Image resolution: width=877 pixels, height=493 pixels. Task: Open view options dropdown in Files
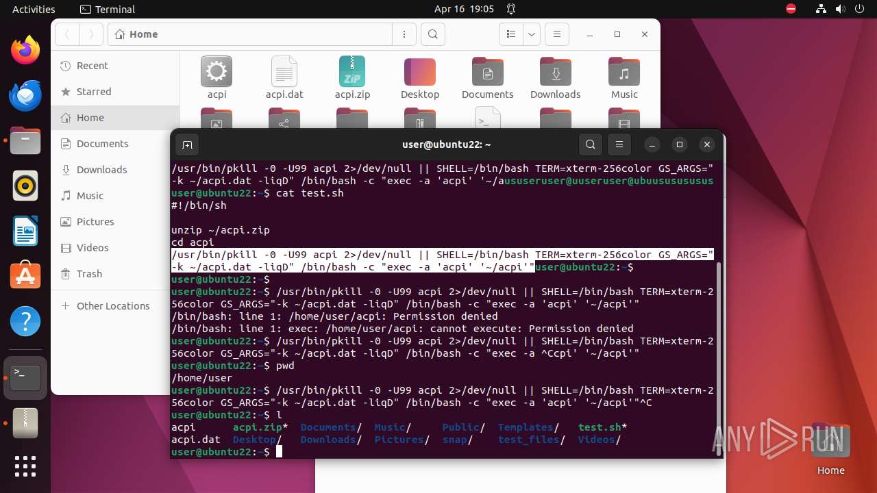532,34
